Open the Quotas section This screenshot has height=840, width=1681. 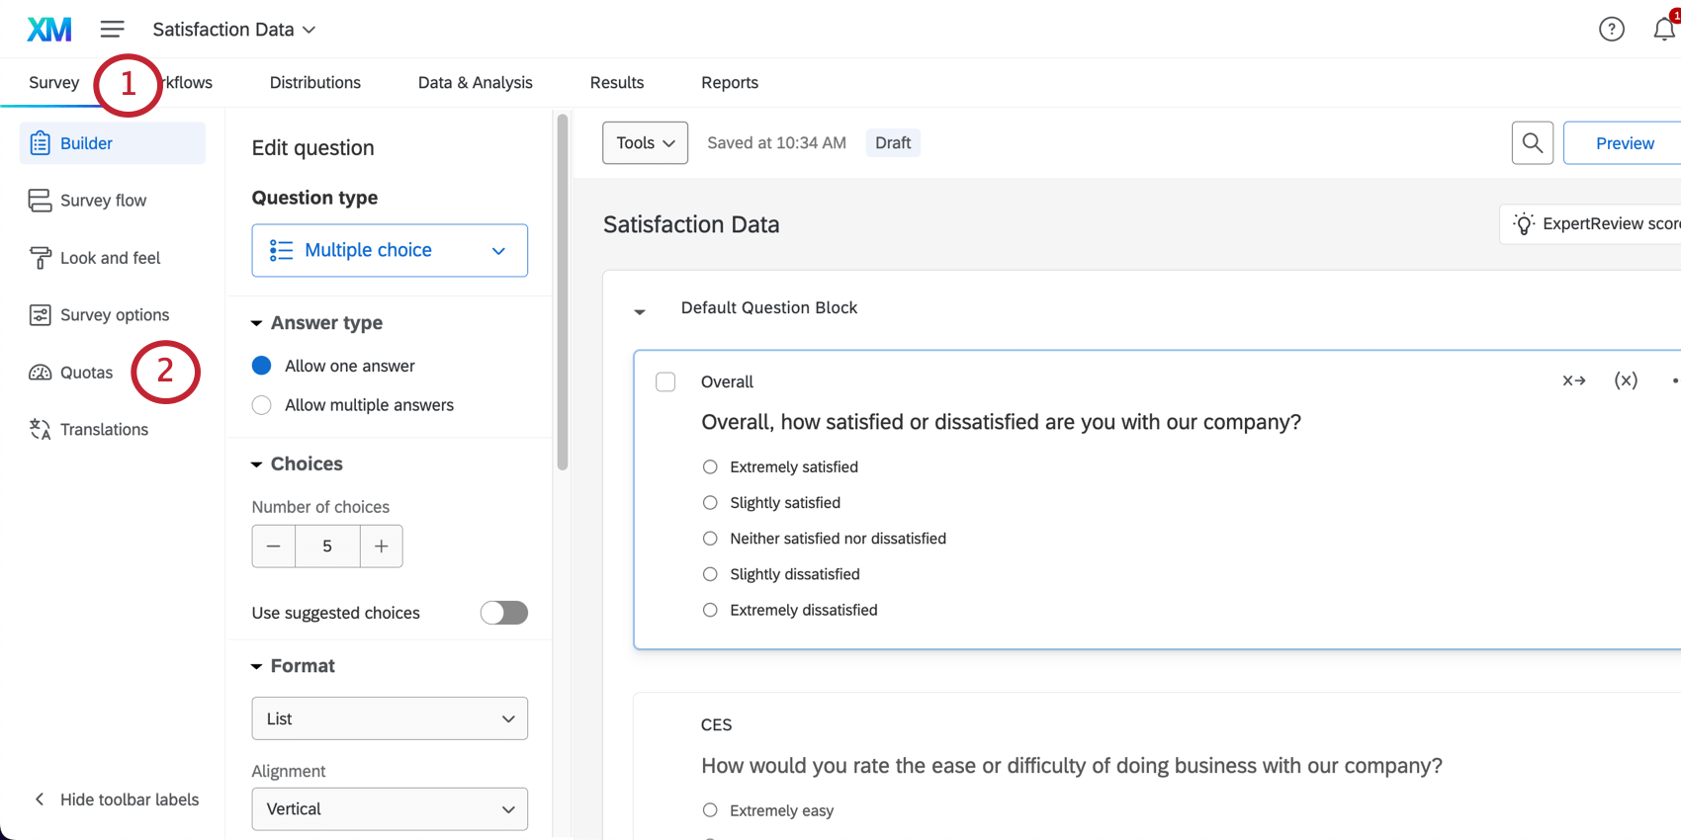pos(86,373)
